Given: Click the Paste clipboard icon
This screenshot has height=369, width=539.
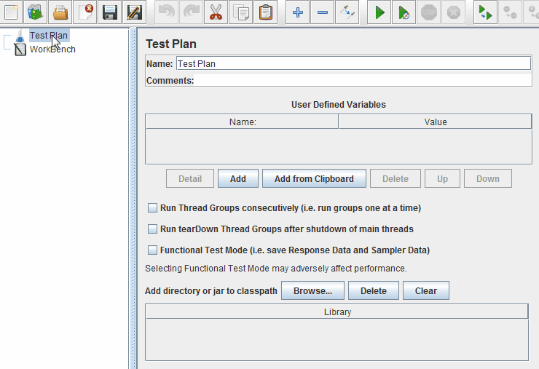Looking at the screenshot, I should (265, 12).
